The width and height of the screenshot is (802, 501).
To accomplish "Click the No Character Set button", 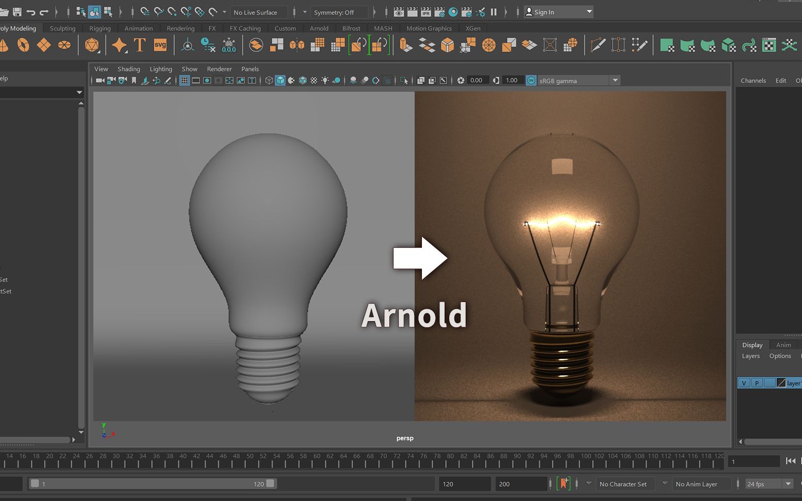I will [625, 483].
